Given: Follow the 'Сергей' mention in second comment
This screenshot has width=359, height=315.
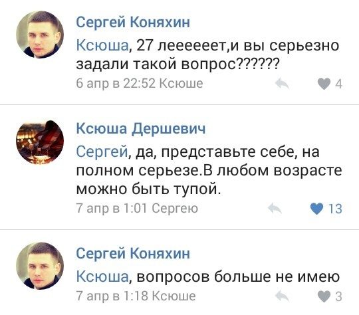Looking at the screenshot, I should 102,152.
